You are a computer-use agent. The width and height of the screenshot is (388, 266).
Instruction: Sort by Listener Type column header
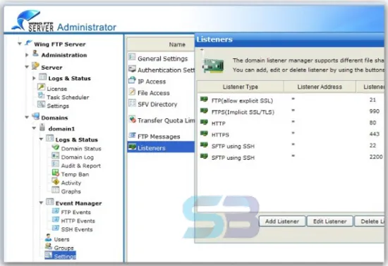pyautogui.click(x=241, y=87)
